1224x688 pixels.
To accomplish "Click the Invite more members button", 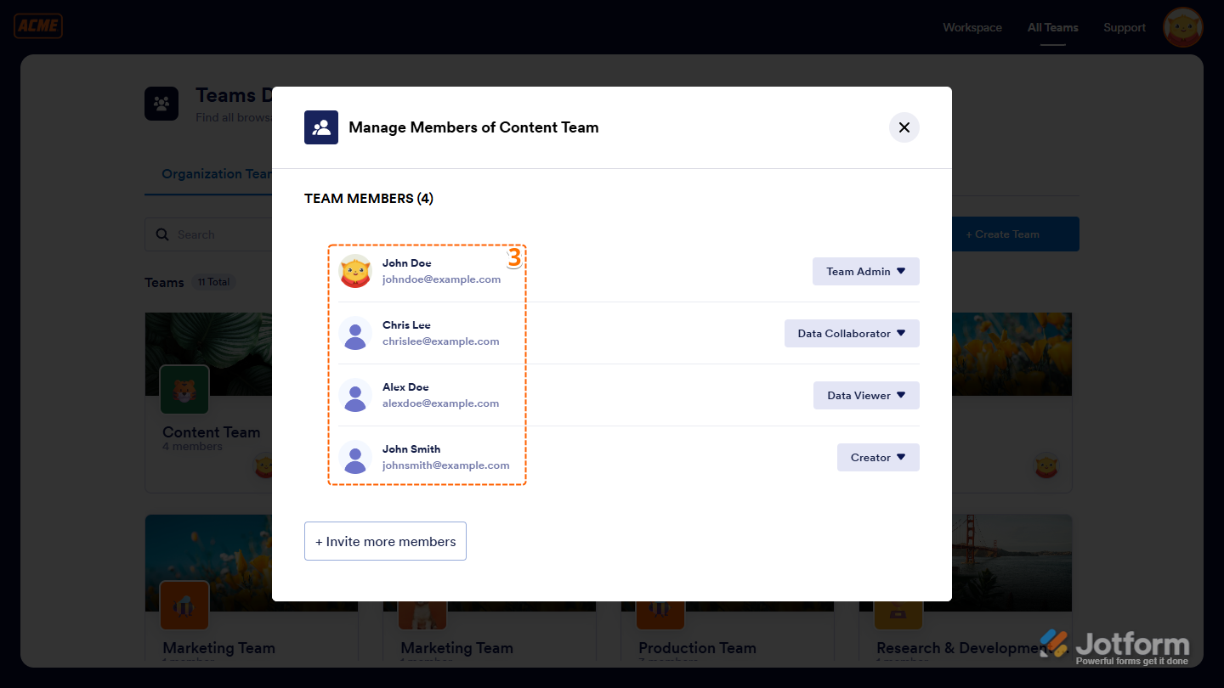I will 385,540.
